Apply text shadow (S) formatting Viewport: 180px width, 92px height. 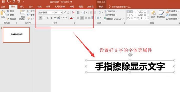51,18
